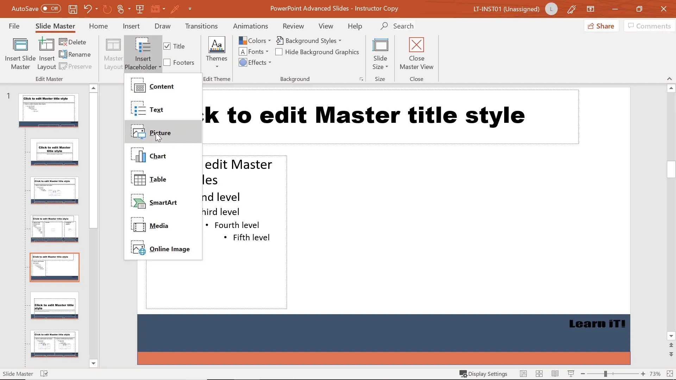Click the Share button
Viewport: 676px width, 380px height.
[x=601, y=26]
